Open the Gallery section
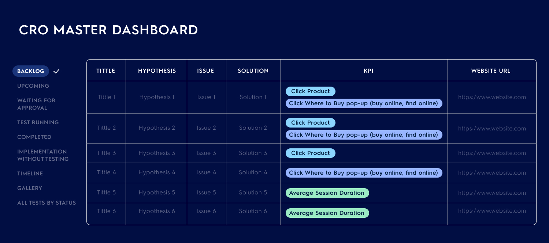549x243 pixels. [x=30, y=188]
